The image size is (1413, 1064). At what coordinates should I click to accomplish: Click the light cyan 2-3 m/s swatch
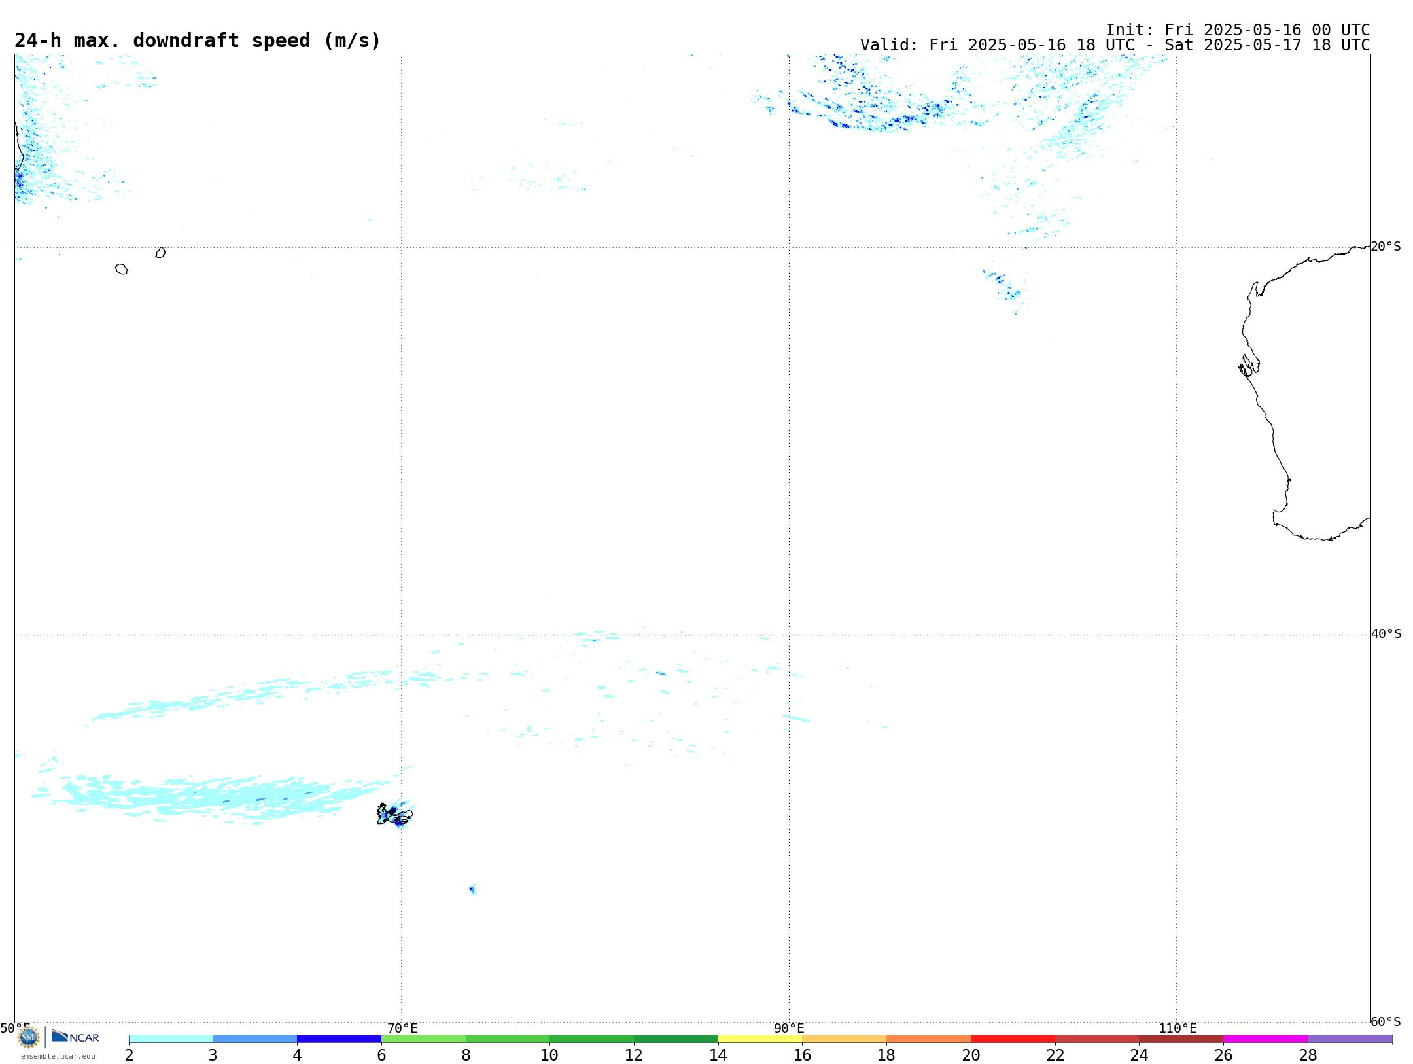point(171,1038)
